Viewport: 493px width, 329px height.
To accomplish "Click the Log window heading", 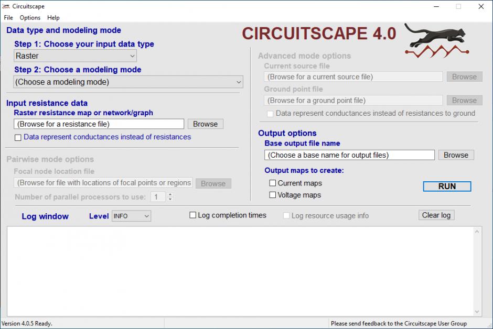I will 45,216.
